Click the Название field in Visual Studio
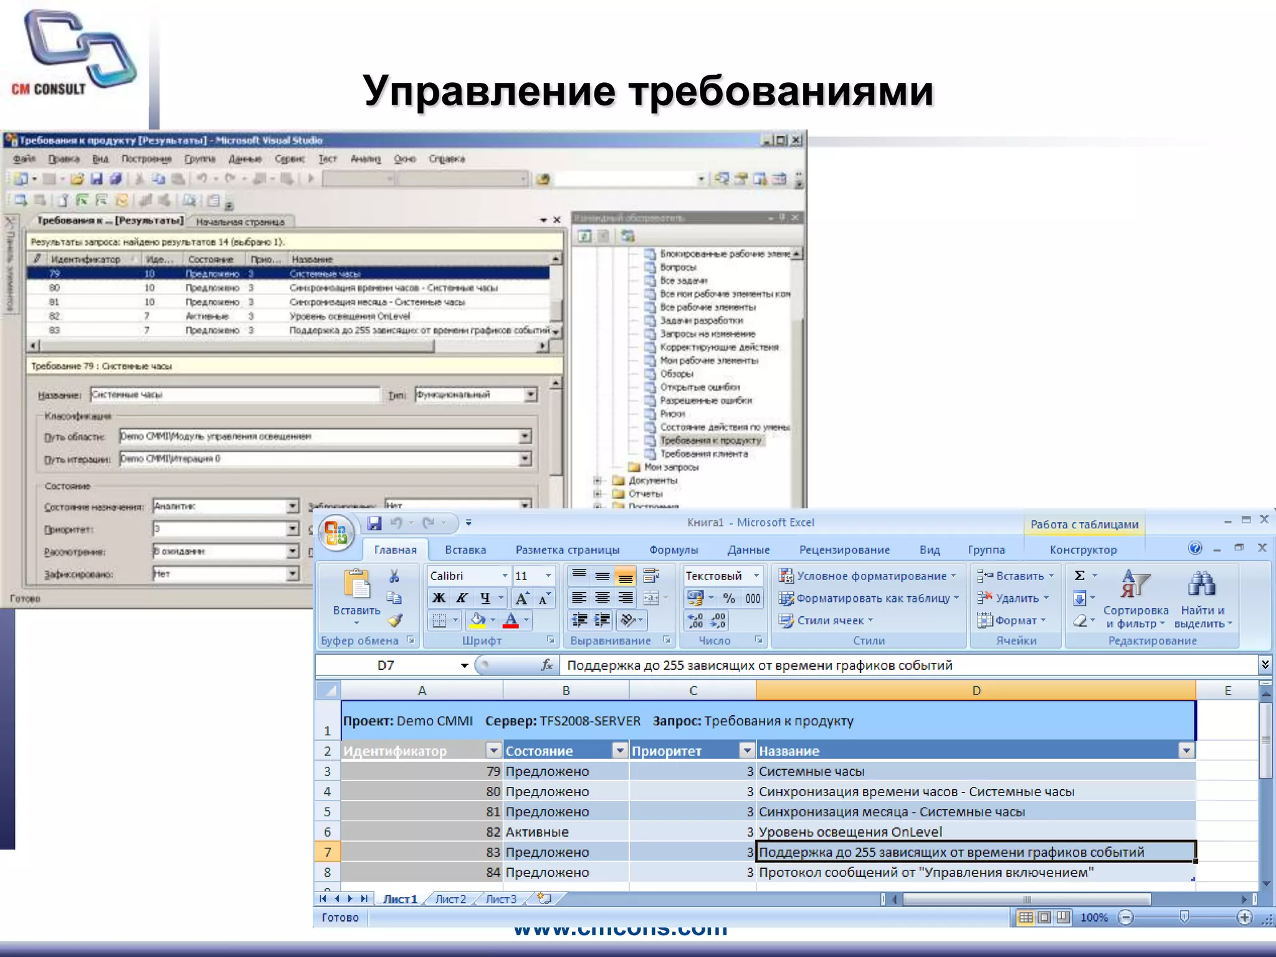The width and height of the screenshot is (1276, 957). click(x=234, y=394)
